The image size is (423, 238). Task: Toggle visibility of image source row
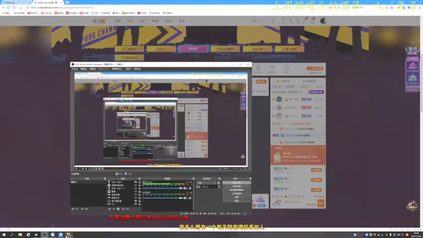136,191
